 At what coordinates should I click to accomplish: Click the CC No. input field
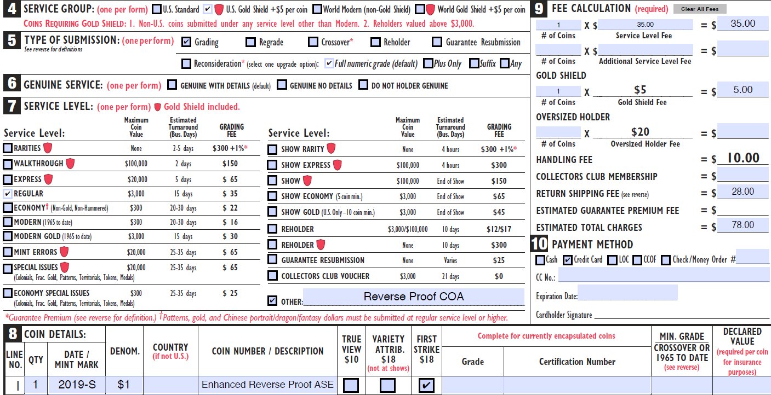click(664, 275)
